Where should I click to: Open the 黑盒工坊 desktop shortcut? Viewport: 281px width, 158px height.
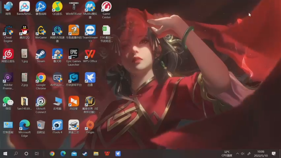coord(74,127)
